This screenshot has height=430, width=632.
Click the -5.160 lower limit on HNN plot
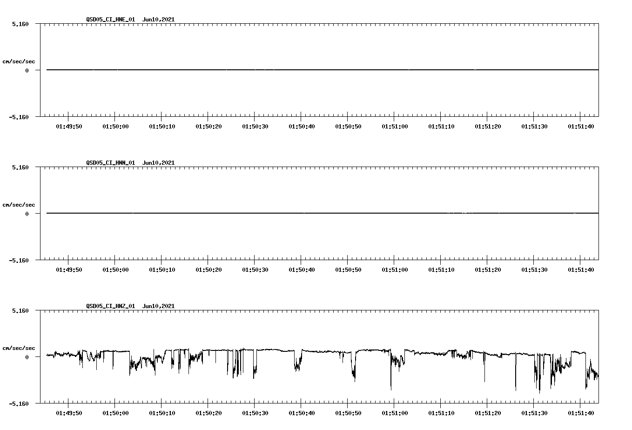19,260
